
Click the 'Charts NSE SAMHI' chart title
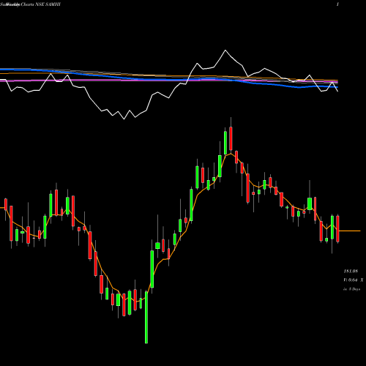(x=41, y=4)
